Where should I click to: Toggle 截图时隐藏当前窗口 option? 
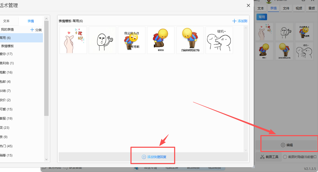click(285, 156)
